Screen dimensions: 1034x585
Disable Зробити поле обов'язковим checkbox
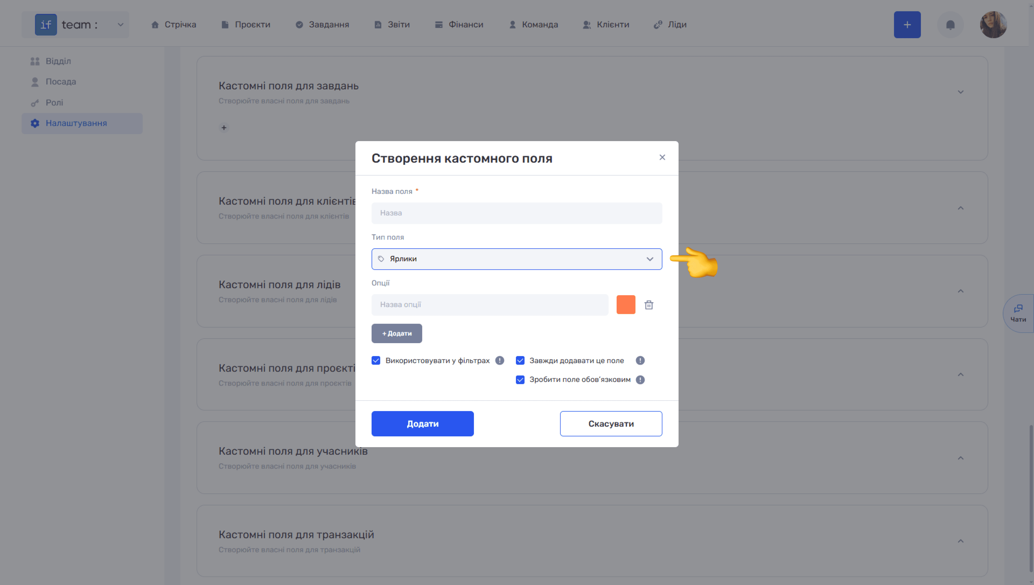tap(520, 380)
